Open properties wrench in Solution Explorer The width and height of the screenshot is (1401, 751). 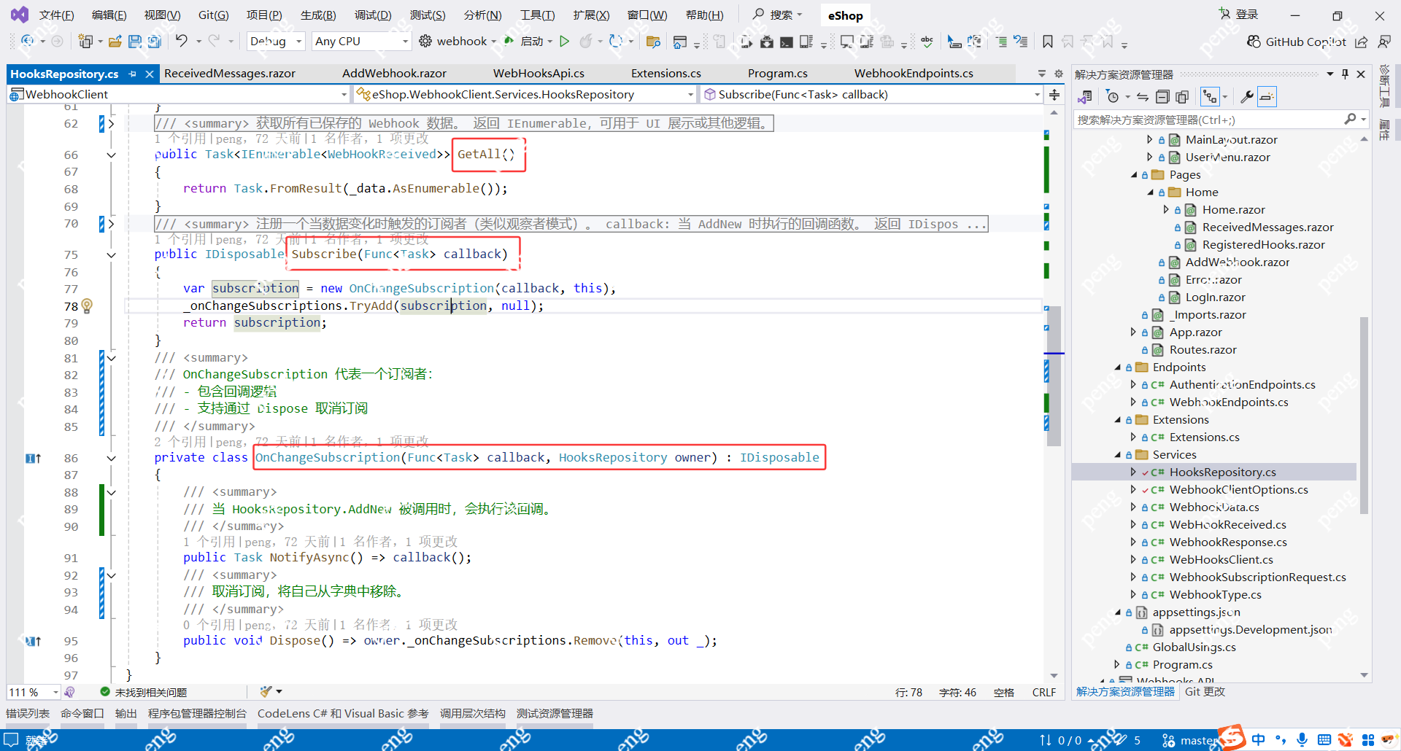click(x=1247, y=97)
